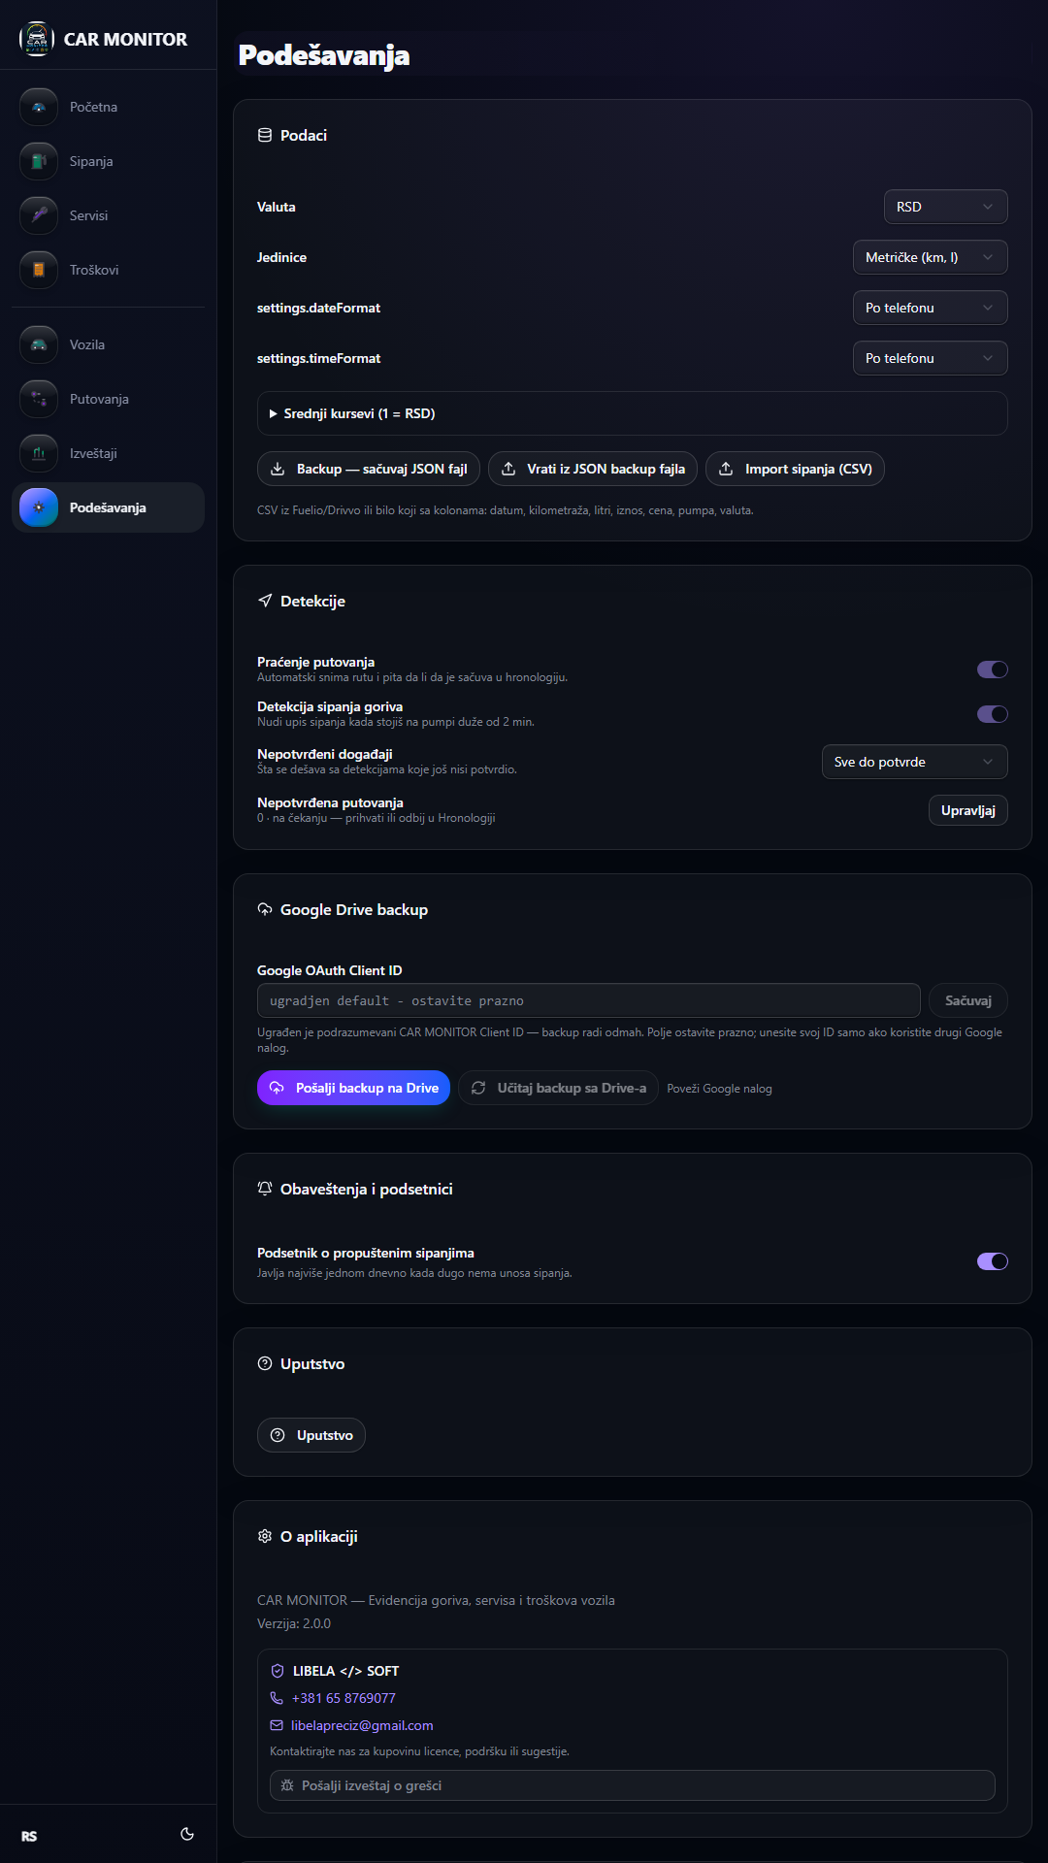Viewport: 1048px width, 1863px height.
Task: Open Nepotvrđeni događaji Sve do potvrde dropdown
Action: pos(914,762)
